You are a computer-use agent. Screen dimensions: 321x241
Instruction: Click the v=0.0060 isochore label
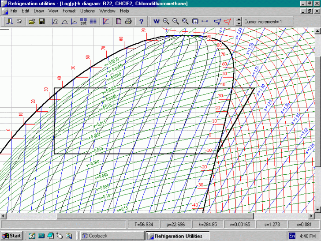[109, 90]
